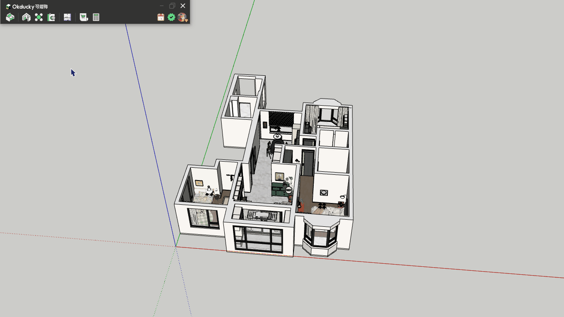Click the calendar icon

point(161,17)
